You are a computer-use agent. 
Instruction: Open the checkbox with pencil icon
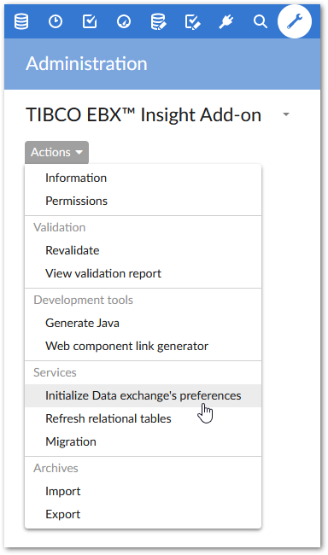coord(192,21)
